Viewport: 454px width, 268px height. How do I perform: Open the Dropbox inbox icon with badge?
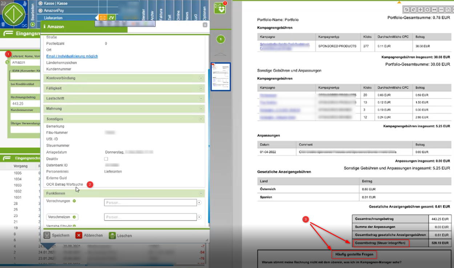click(x=220, y=8)
